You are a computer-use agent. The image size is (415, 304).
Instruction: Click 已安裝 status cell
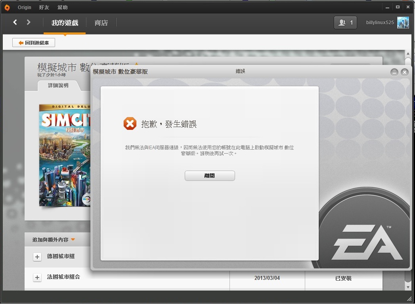click(343, 278)
